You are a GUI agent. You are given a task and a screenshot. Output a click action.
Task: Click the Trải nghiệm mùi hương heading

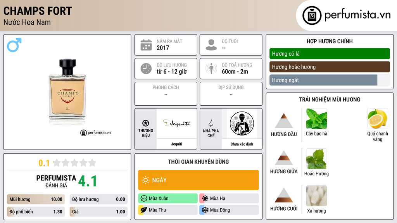click(330, 99)
